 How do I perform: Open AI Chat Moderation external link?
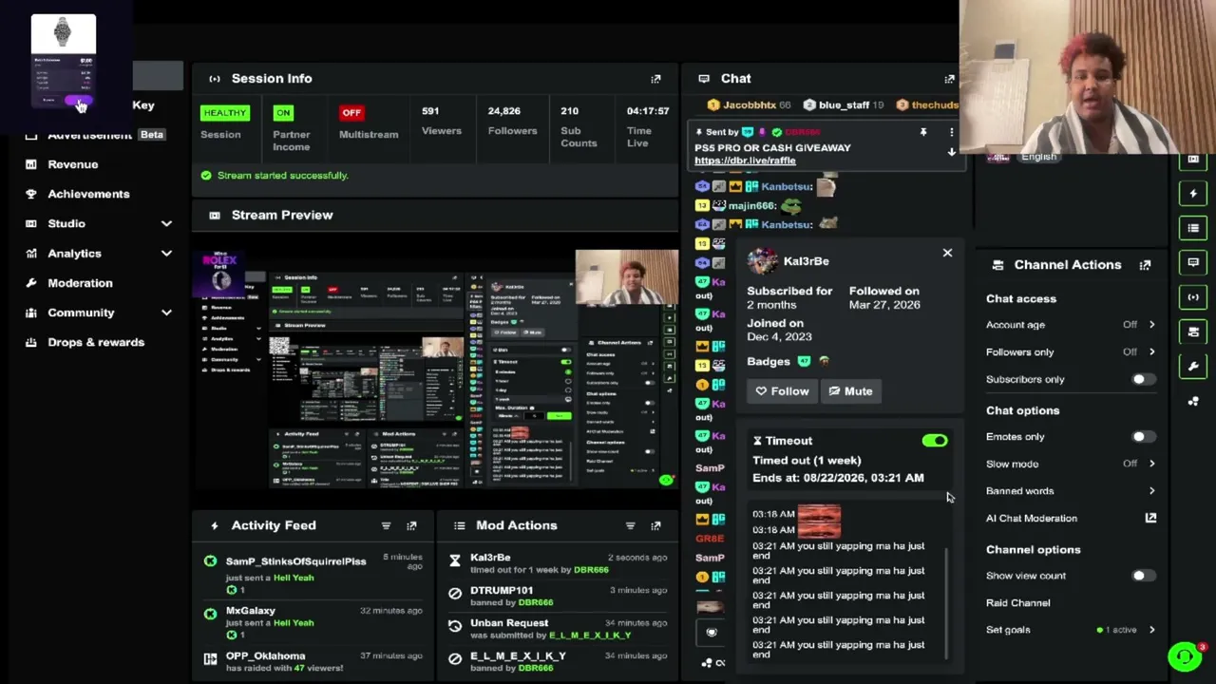(1150, 518)
